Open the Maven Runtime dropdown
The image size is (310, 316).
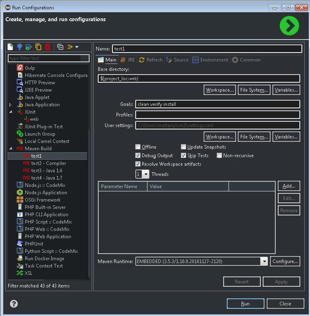264,261
